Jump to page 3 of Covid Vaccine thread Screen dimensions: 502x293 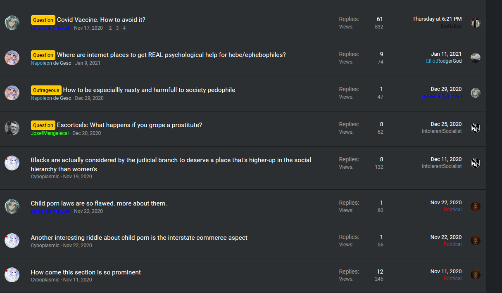click(117, 28)
